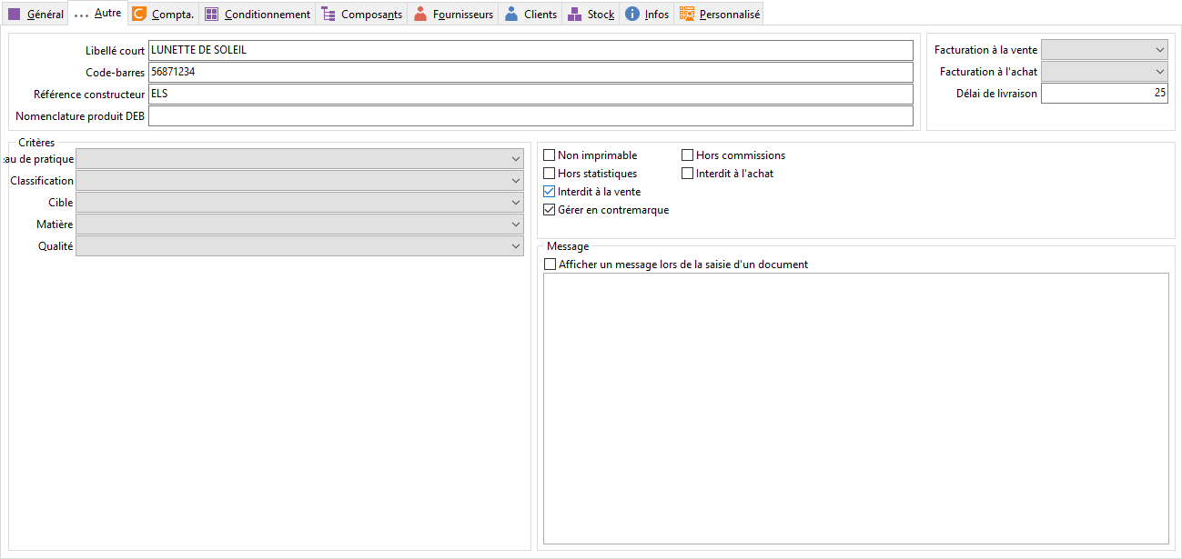The height and width of the screenshot is (559, 1182).
Task: Click the Autre tab label
Action: click(x=107, y=14)
